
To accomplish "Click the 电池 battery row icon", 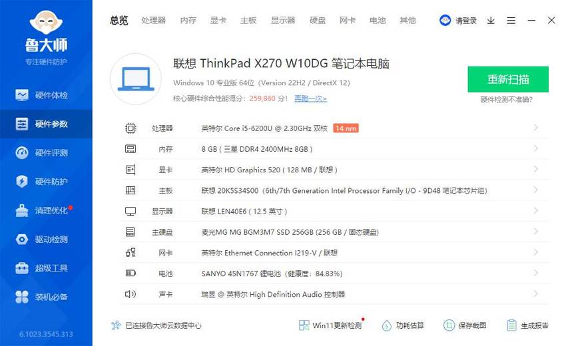I will click(131, 273).
